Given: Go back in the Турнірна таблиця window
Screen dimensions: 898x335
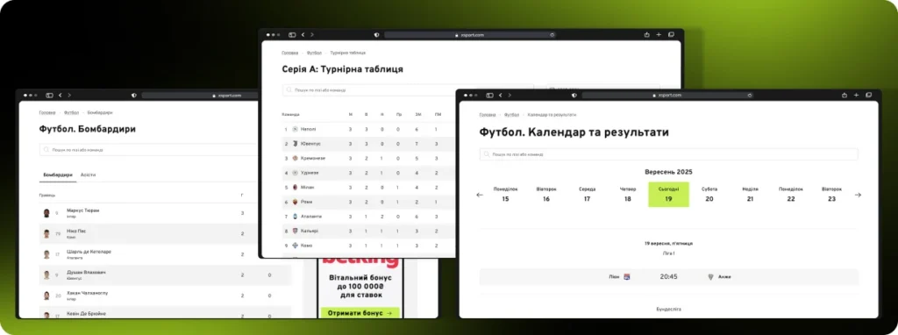Looking at the screenshot, I should 303,35.
